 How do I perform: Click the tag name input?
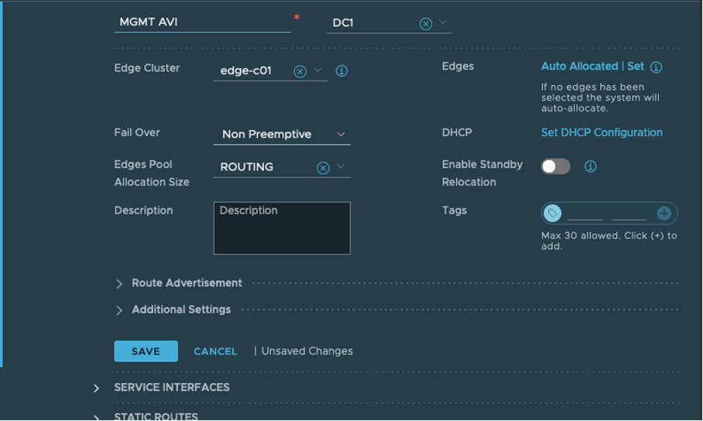(585, 214)
